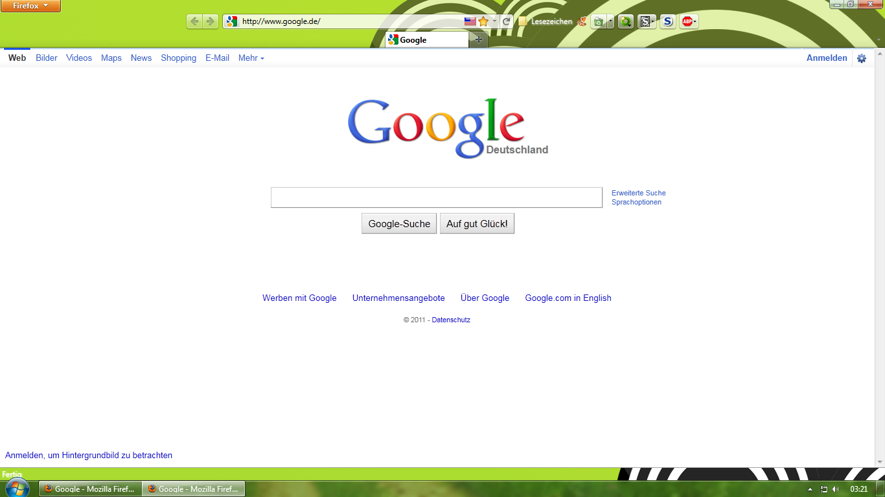
Task: Click the Google favicon in the address bar
Action: tap(231, 21)
